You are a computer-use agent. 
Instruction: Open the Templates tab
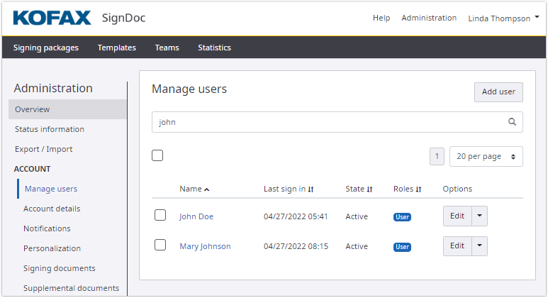(x=117, y=48)
